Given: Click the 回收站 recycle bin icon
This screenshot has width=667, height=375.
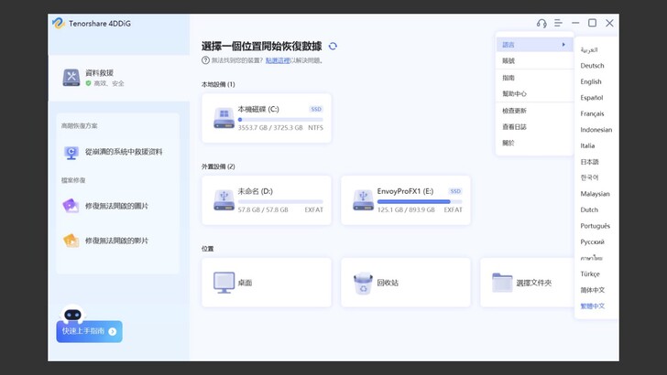Looking at the screenshot, I should [x=363, y=283].
